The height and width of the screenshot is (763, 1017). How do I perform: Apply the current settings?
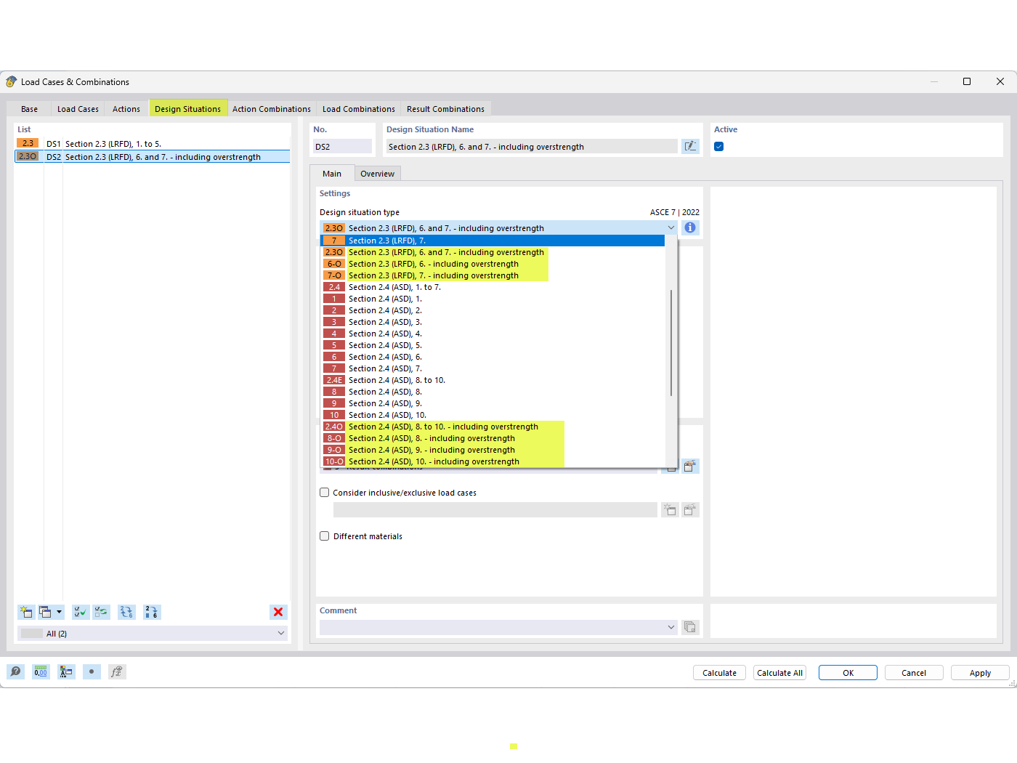click(x=979, y=672)
